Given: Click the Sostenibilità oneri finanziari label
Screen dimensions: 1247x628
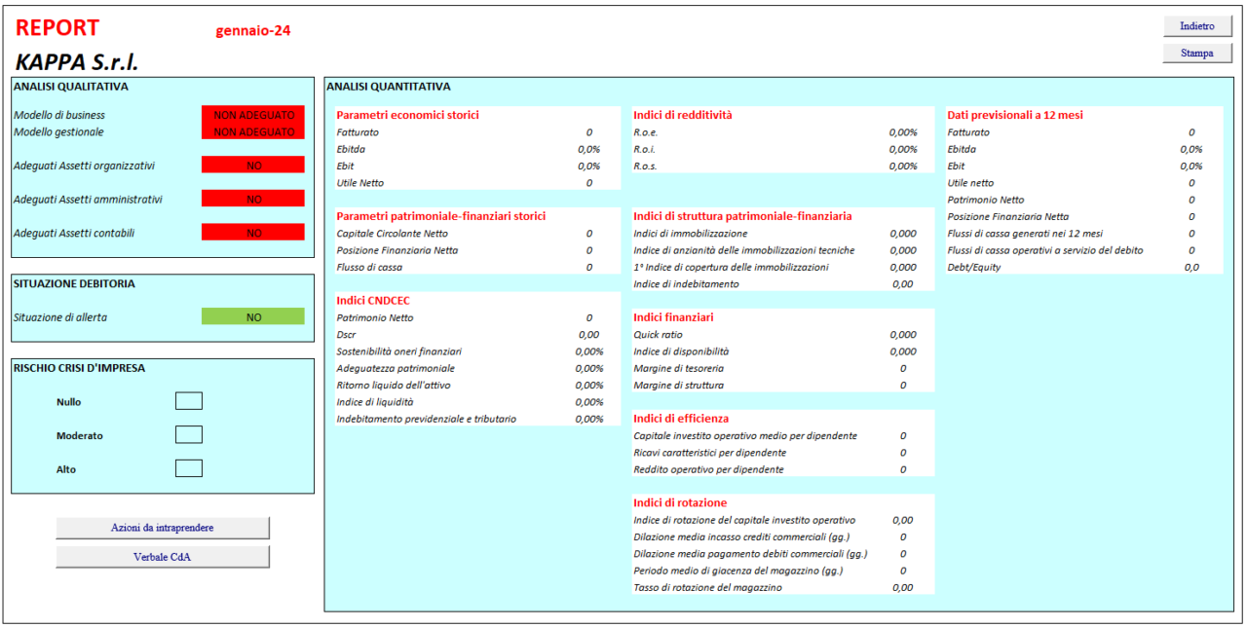Looking at the screenshot, I should click(x=399, y=351).
